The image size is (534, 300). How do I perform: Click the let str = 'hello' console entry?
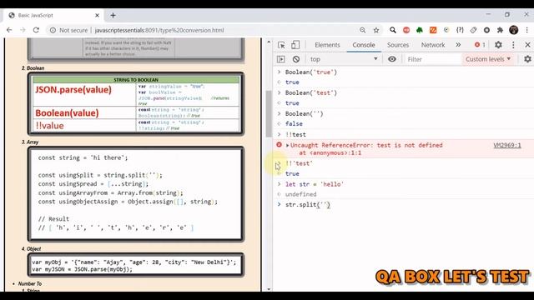click(x=315, y=184)
